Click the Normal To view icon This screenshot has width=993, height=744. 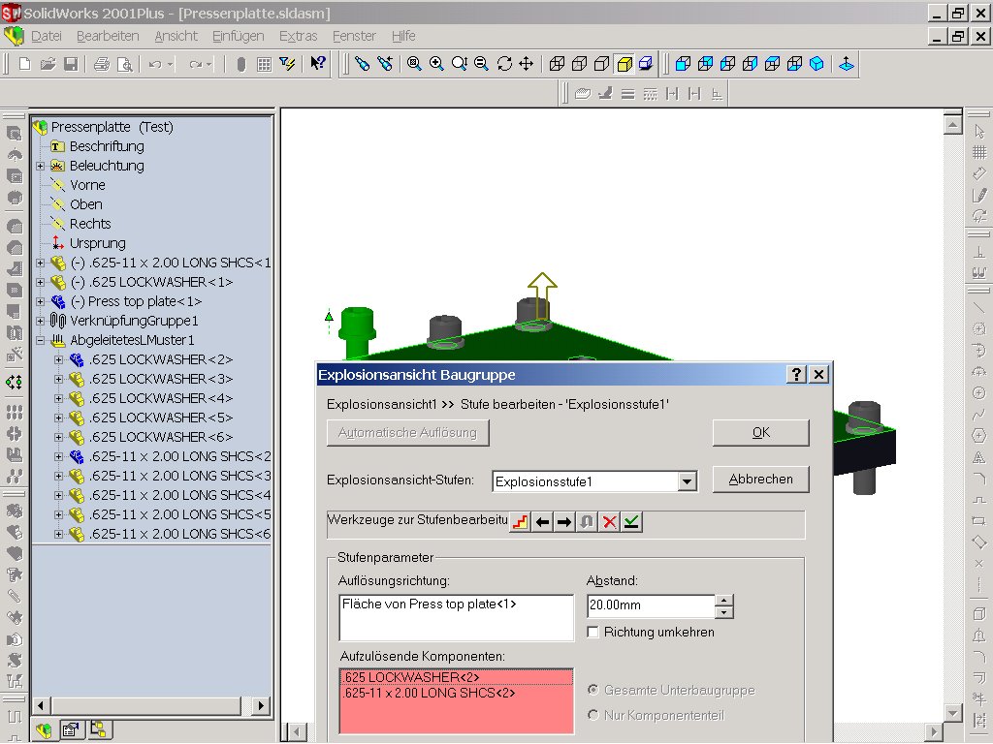tap(846, 63)
